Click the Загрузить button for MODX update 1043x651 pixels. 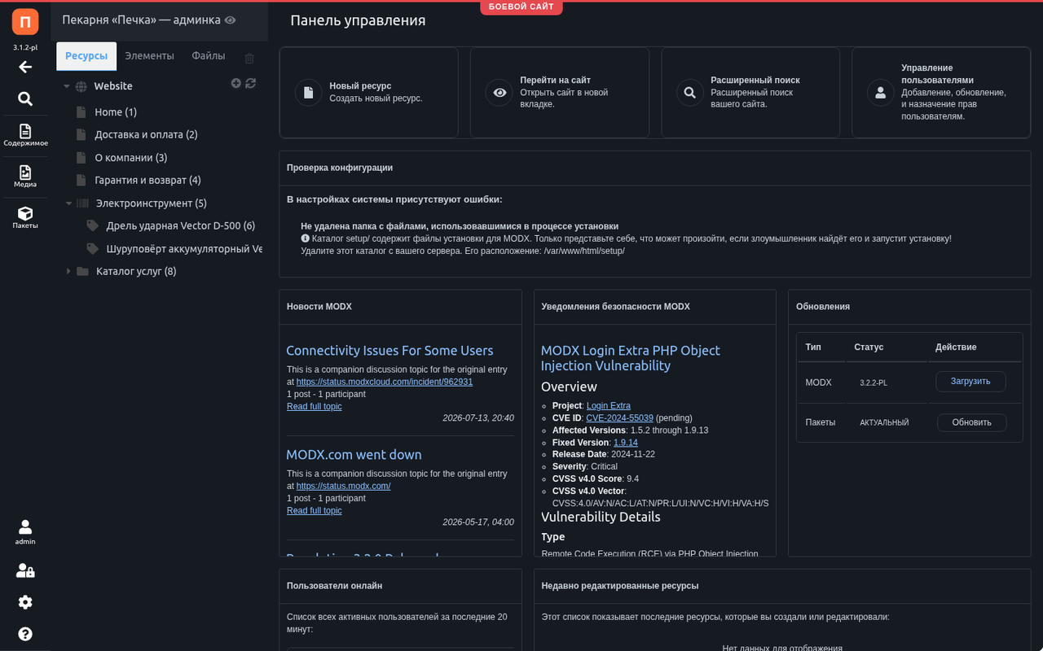click(x=970, y=381)
